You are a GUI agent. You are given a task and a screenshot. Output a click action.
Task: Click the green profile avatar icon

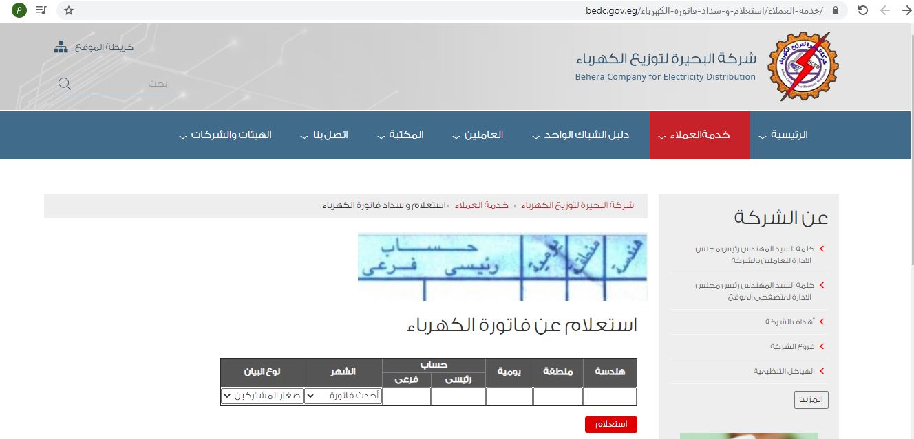point(19,10)
